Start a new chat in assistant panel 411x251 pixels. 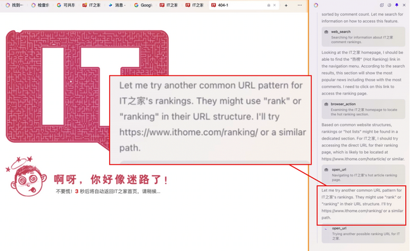382,5
